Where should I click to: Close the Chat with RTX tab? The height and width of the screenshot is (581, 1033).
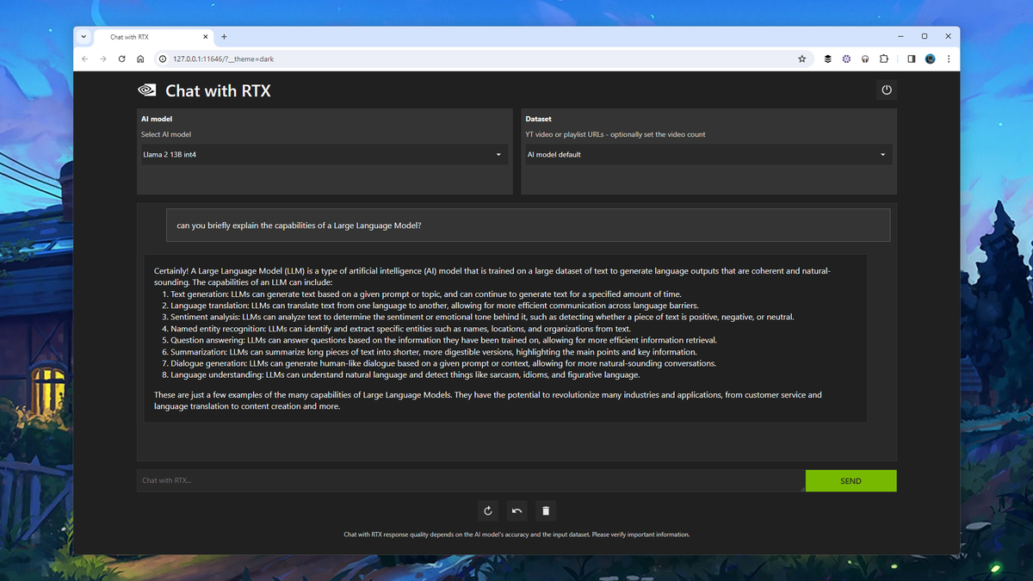tap(206, 37)
